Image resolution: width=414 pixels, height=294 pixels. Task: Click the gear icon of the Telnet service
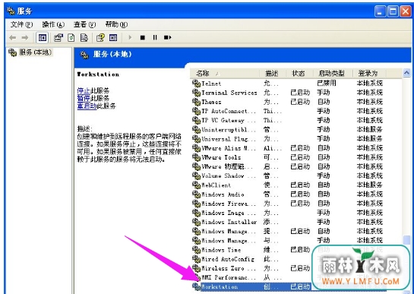[x=196, y=84]
